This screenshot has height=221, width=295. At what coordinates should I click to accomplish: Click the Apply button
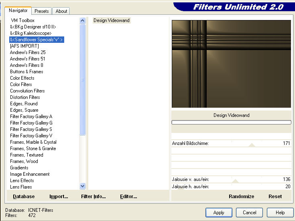[x=219, y=213]
